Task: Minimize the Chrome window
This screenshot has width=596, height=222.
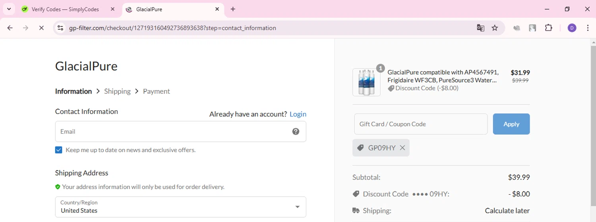Action: (548, 9)
